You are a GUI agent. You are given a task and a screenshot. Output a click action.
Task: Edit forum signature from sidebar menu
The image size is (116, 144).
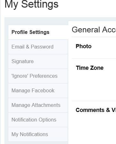[x=38, y=61]
